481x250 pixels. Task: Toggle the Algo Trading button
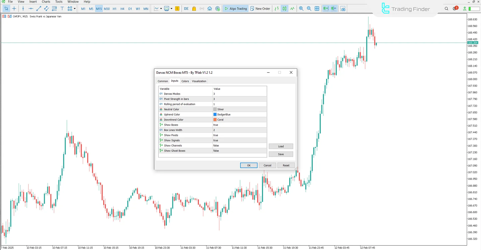pos(235,9)
